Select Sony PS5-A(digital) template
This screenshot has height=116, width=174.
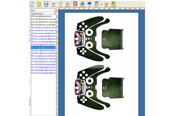pos(43,67)
